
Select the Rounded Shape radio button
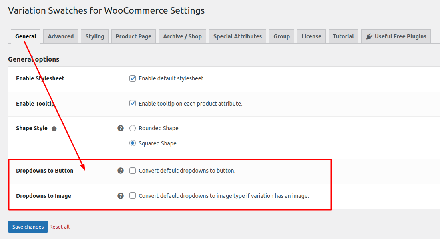133,128
